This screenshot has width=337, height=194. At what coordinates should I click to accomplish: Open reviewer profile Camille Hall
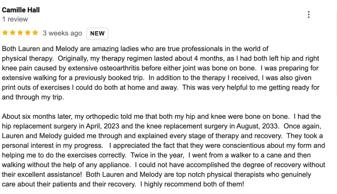(x=21, y=10)
